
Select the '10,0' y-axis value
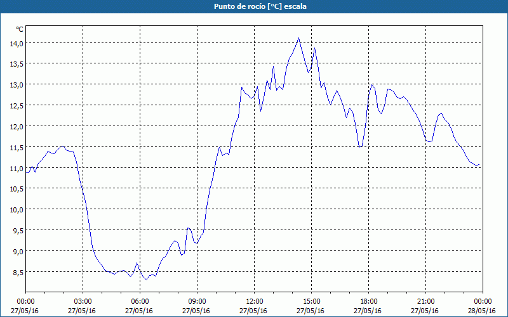(x=17, y=210)
